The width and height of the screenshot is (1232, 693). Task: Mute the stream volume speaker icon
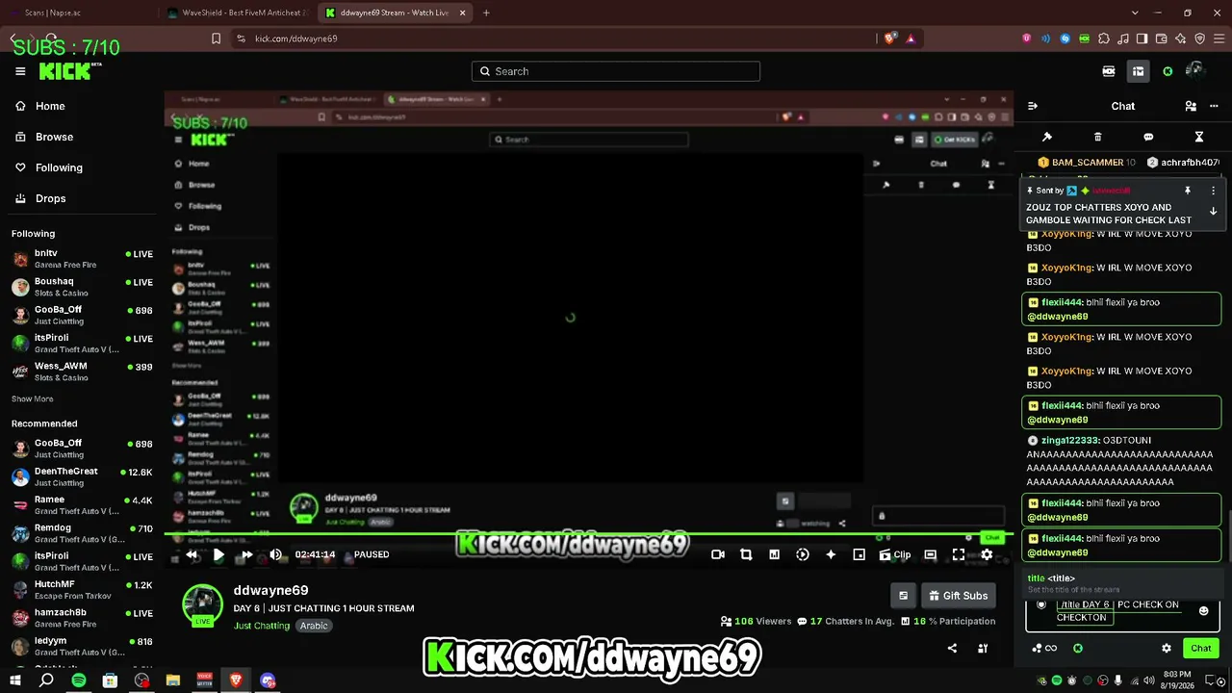coord(276,554)
